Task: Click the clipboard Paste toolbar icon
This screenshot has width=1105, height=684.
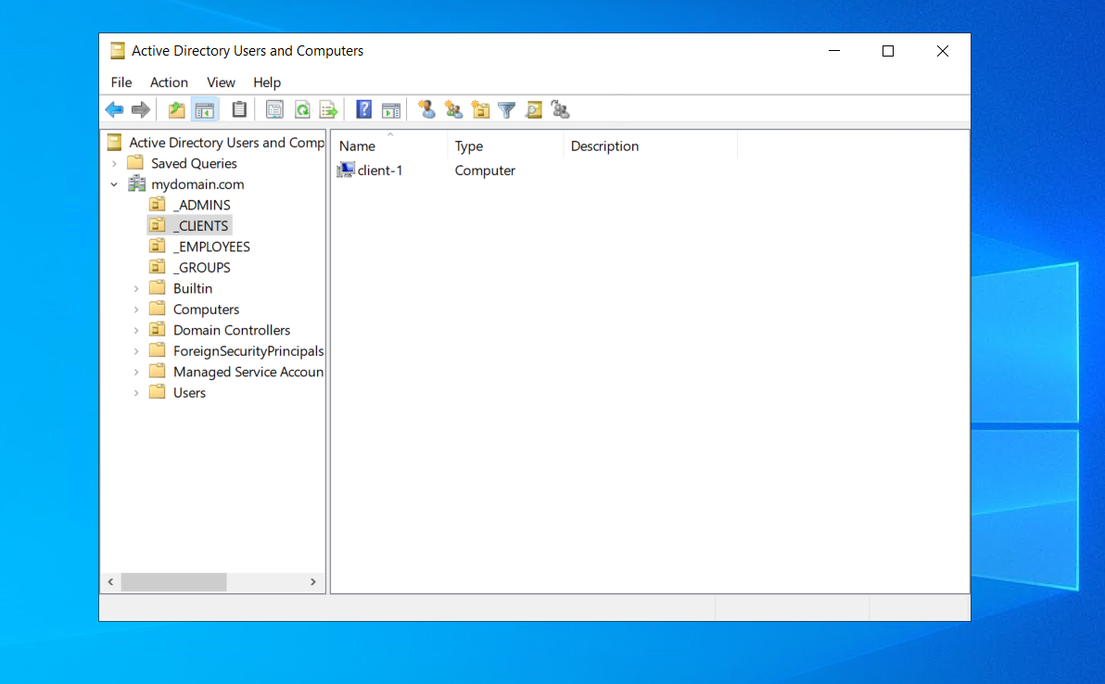Action: [x=239, y=110]
